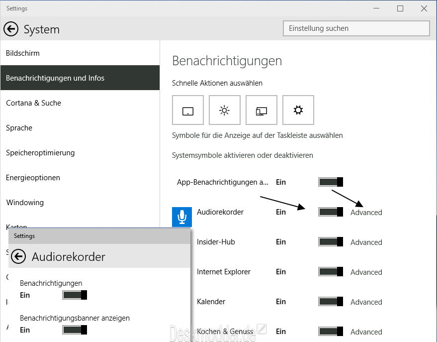Select the brightness quick action icon
Screen dimensions: 437x342
225,110
